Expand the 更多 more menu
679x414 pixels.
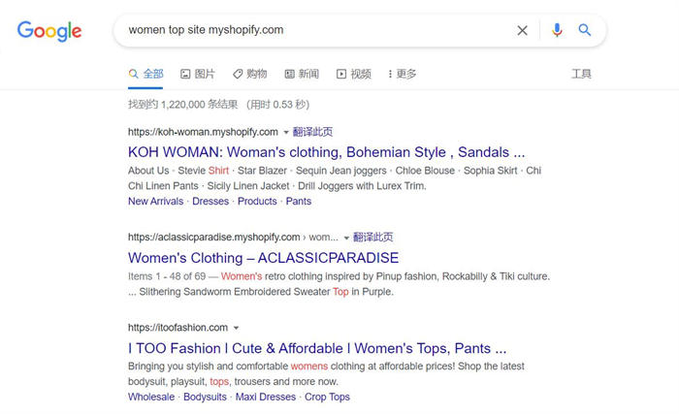pyautogui.click(x=402, y=74)
